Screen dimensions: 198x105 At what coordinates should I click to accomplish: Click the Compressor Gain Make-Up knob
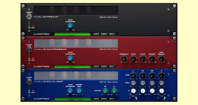click(x=161, y=59)
